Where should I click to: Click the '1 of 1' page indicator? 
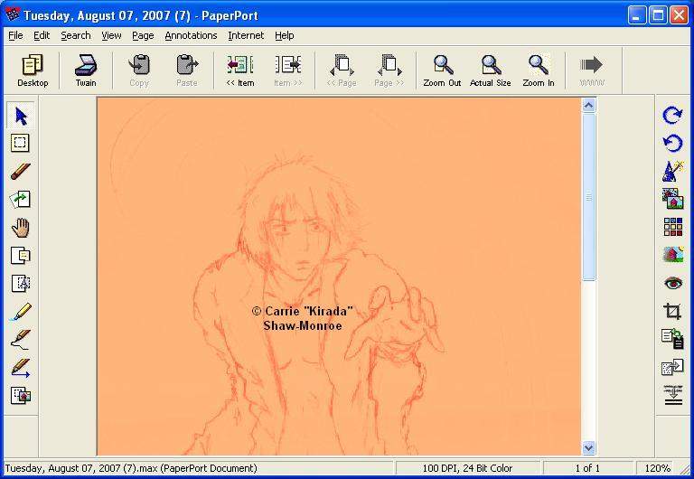coord(587,468)
